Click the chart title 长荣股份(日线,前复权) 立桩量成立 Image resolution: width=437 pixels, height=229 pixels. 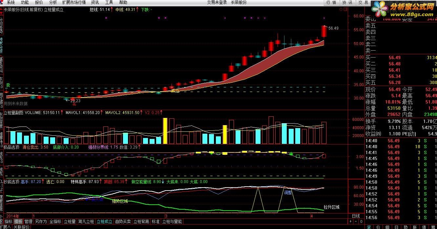[33, 10]
